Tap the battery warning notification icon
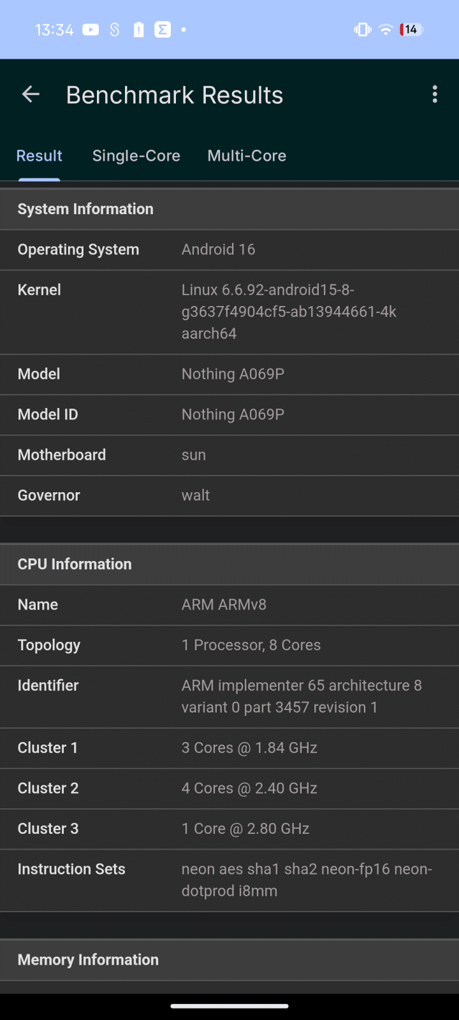Image resolution: width=459 pixels, height=1020 pixels. tap(138, 29)
